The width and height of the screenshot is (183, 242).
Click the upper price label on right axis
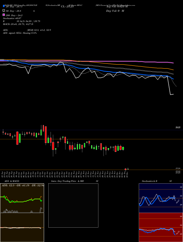(178, 128)
